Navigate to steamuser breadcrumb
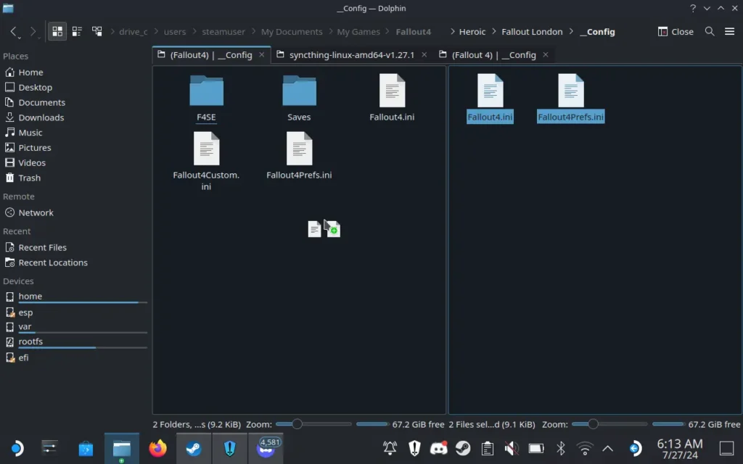743x464 pixels. [223, 32]
